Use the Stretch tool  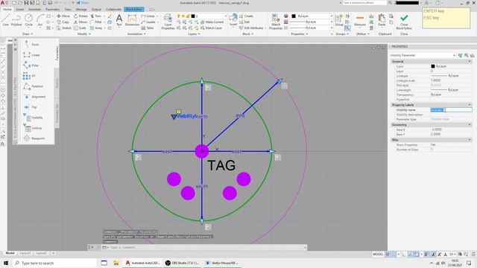tap(64, 28)
